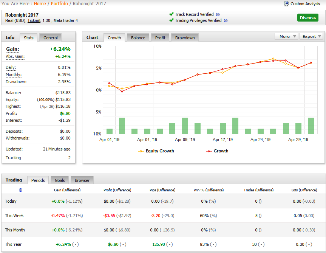
Task: Click help icon beside Track Record Verified
Action: [218, 15]
